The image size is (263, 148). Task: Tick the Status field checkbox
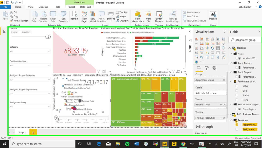[x=237, y=95]
